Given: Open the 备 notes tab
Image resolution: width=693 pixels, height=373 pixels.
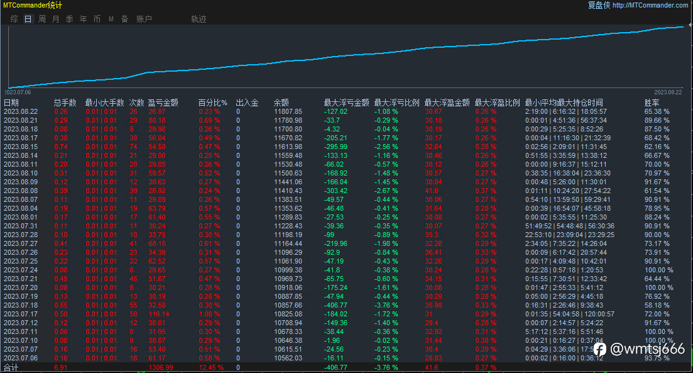Looking at the screenshot, I should (x=124, y=19).
